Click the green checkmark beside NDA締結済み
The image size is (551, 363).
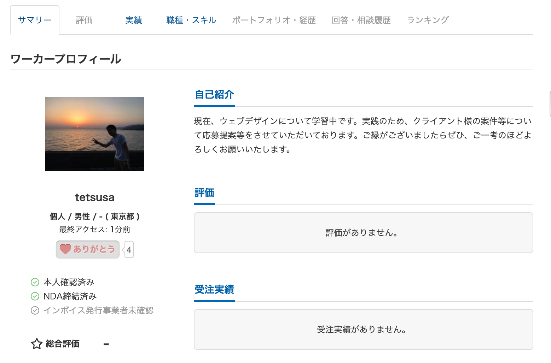point(35,296)
